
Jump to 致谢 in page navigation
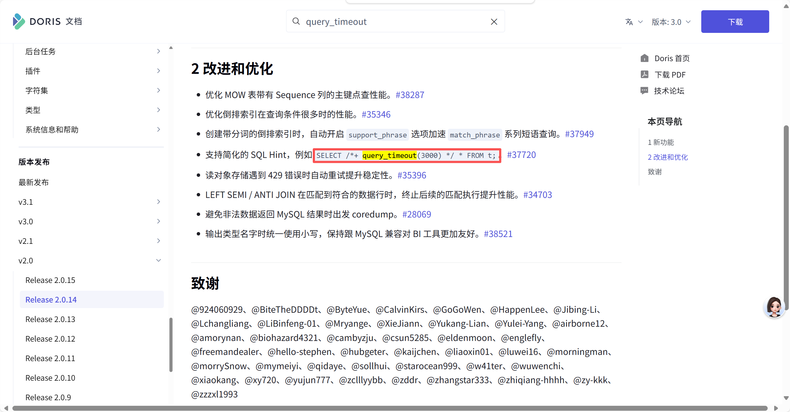tap(655, 172)
